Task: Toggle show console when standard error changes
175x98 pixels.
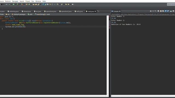Action: point(168,11)
